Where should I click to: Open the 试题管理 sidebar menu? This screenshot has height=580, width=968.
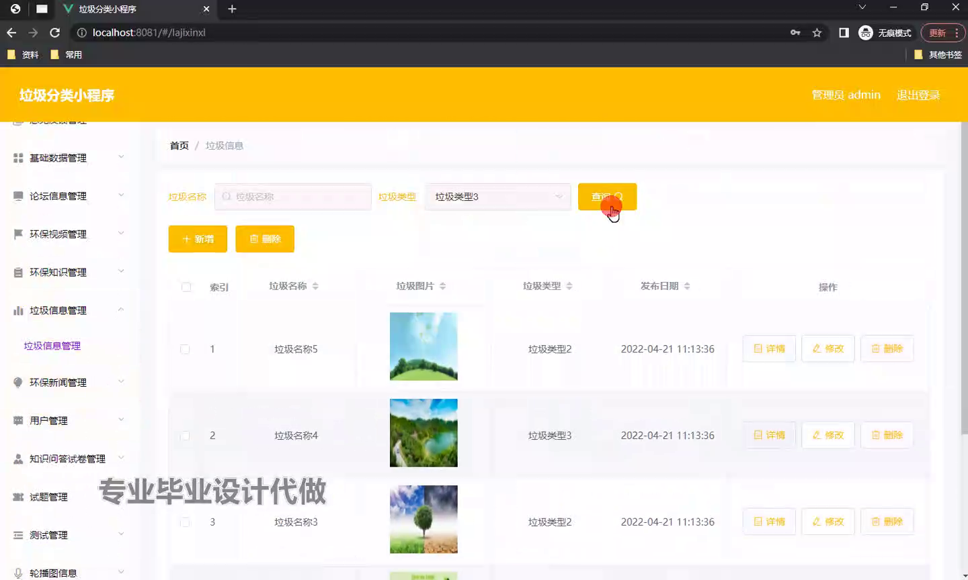pyautogui.click(x=69, y=497)
